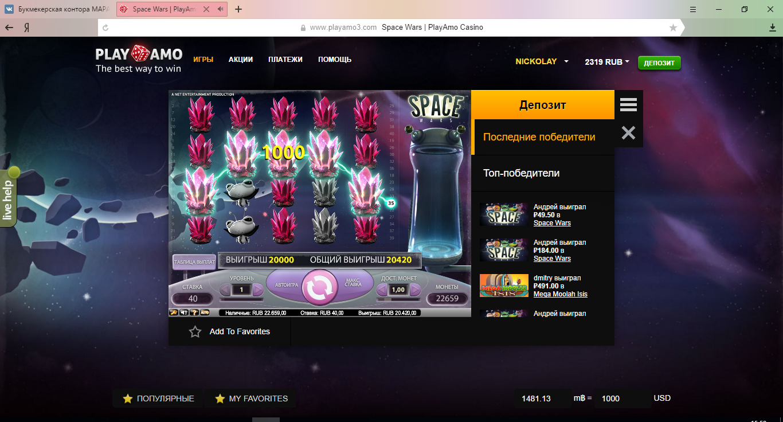Close the side panel with the X icon
The width and height of the screenshot is (783, 422).
tap(628, 133)
